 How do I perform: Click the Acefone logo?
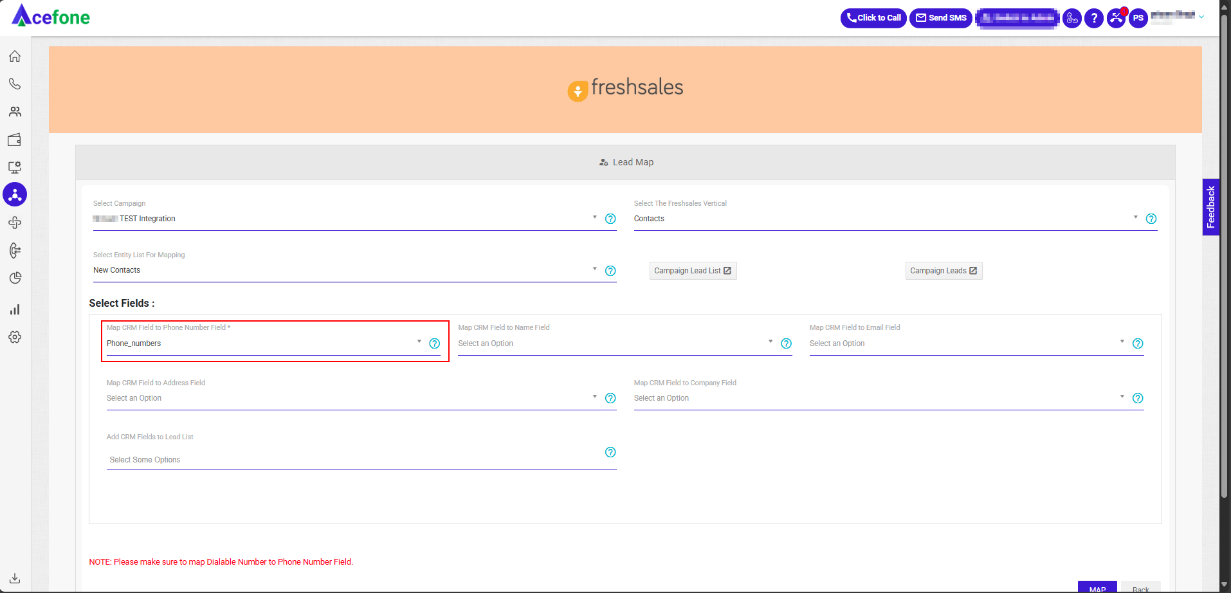51,16
